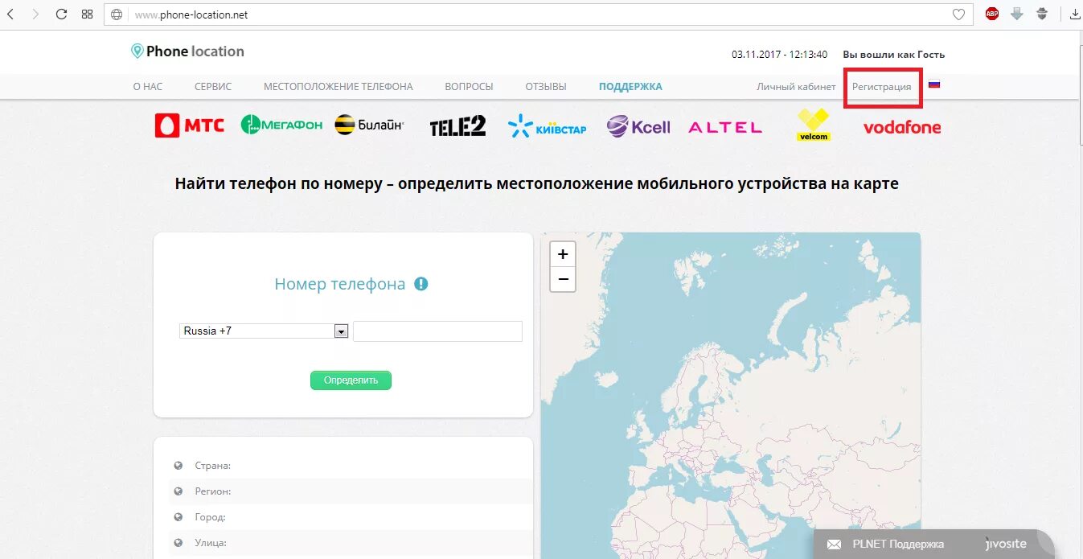Select the Kcell operator logo

638,126
